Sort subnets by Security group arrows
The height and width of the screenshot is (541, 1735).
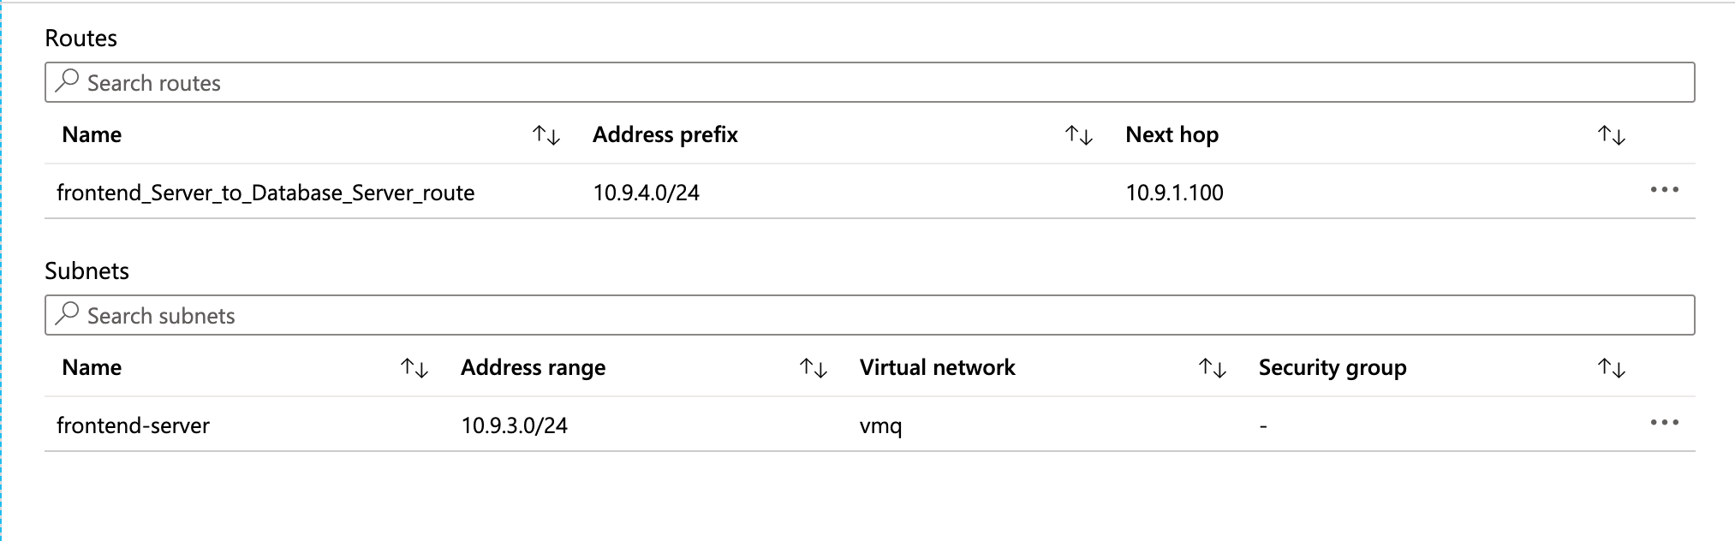[1612, 368]
